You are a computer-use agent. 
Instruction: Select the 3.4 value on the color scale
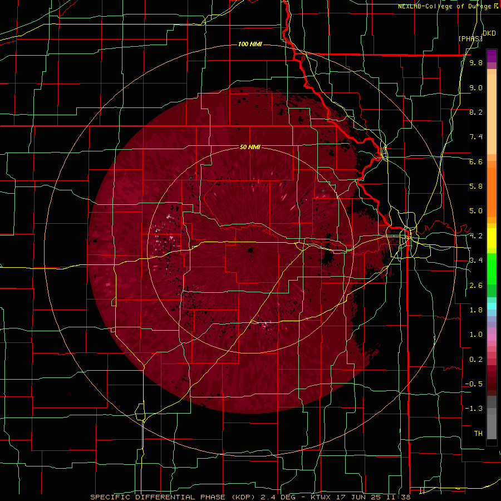(476, 261)
